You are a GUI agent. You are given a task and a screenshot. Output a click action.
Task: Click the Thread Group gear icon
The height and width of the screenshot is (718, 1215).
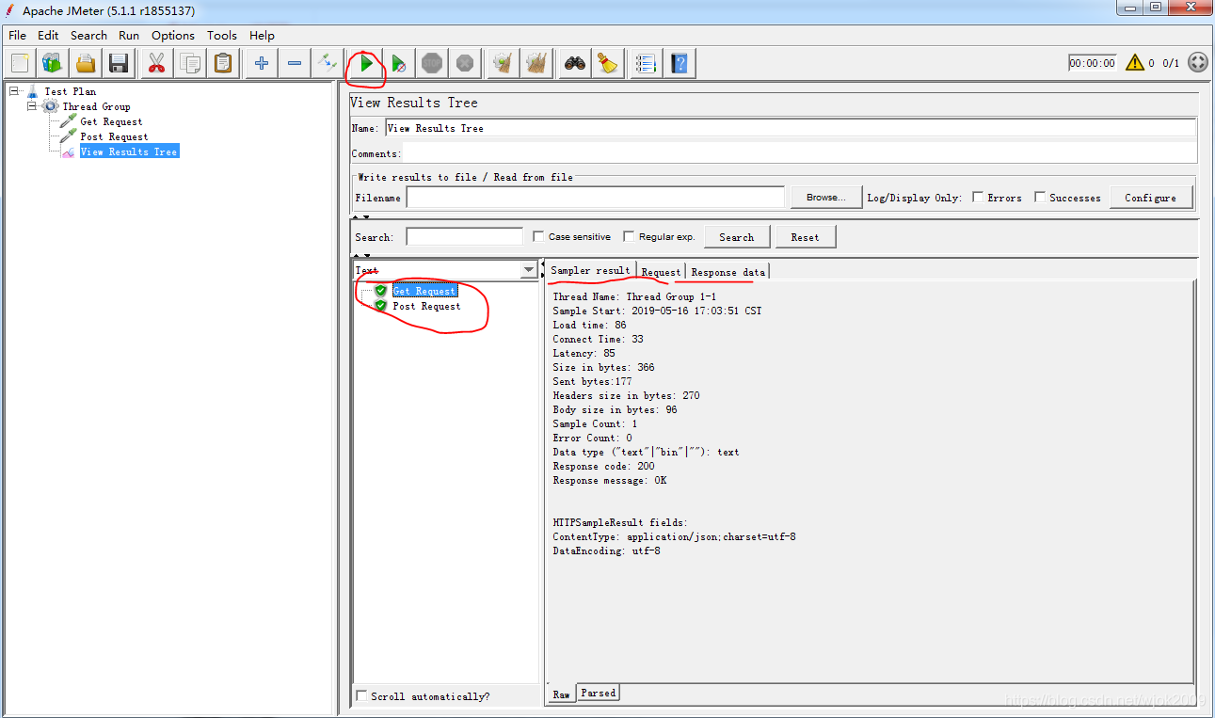tap(51, 106)
